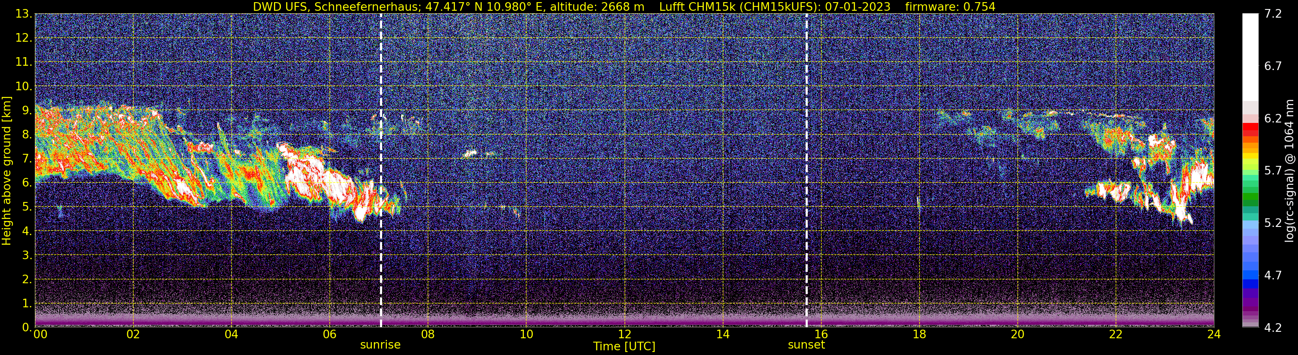Image resolution: width=1298 pixels, height=355 pixels.
Task: Click the time axis tick '22'
Action: pos(1116,334)
